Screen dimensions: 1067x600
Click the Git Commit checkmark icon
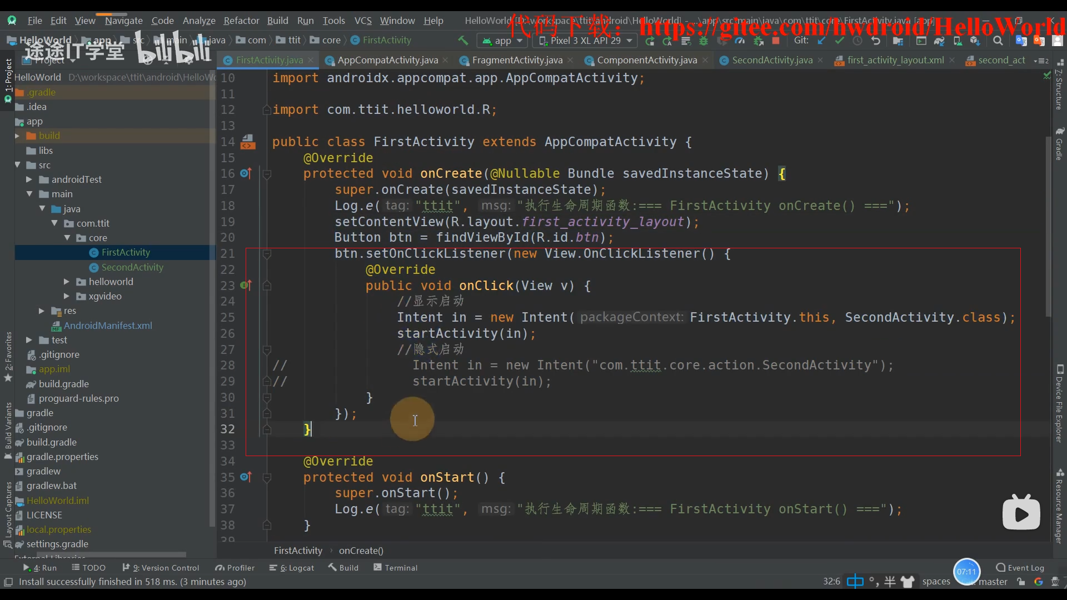coord(839,41)
